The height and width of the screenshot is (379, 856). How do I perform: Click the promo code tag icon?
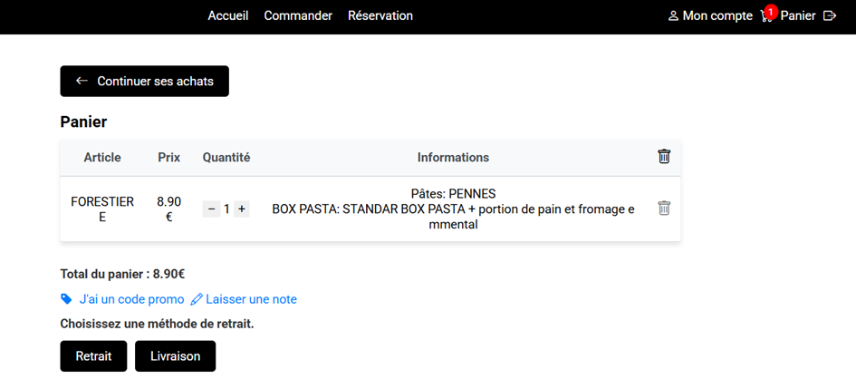click(66, 299)
